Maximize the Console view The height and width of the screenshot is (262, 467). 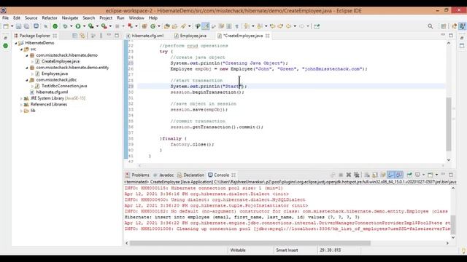[x=451, y=175]
